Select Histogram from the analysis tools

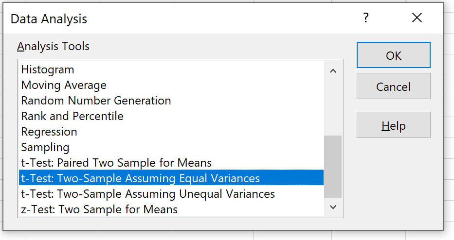[x=48, y=70]
